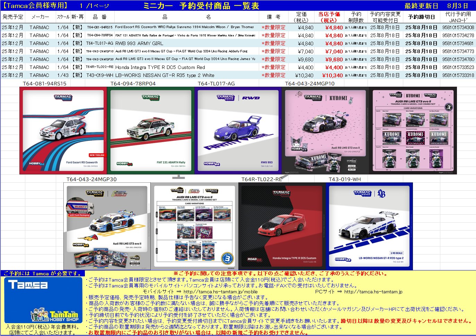The height and width of the screenshot is (336, 476).
Task: Open the Ford Escort RS Cosworth package image
Action: pyautogui.click(x=63, y=130)
